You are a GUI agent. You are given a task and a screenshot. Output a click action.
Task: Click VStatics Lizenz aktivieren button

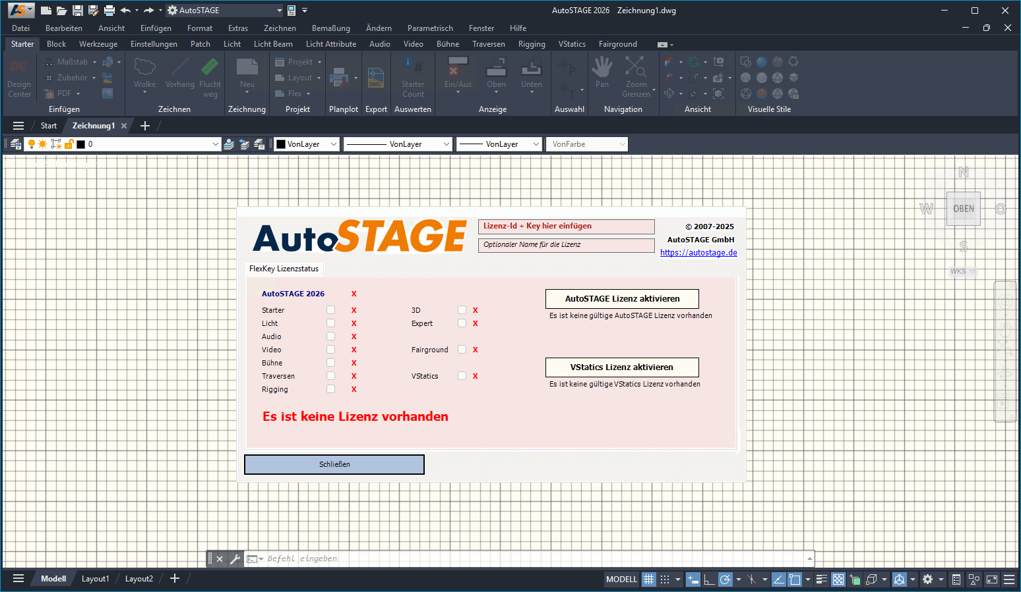[x=622, y=367]
